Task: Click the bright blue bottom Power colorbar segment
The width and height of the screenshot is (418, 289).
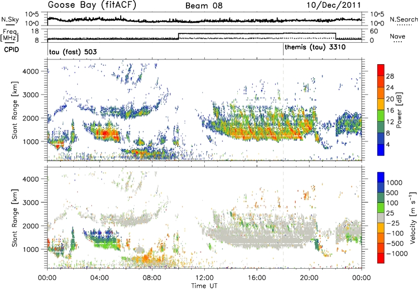Action: pos(381,150)
